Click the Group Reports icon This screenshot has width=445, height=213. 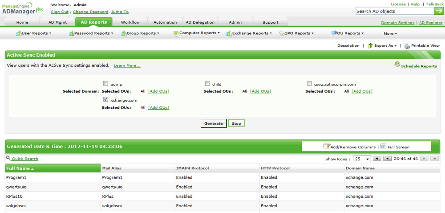tap(124, 33)
